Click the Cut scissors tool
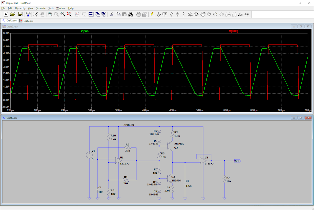 (x=111, y=14)
